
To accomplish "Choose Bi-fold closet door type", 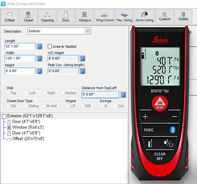I will [x=44, y=106].
